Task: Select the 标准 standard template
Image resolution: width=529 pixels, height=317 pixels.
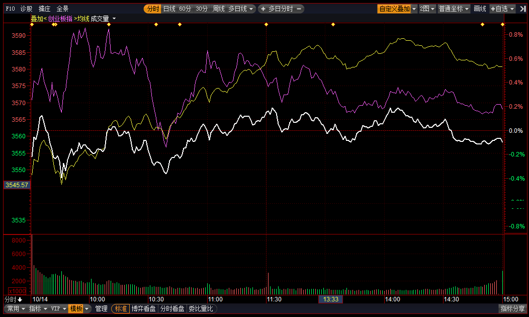Action: coord(121,308)
